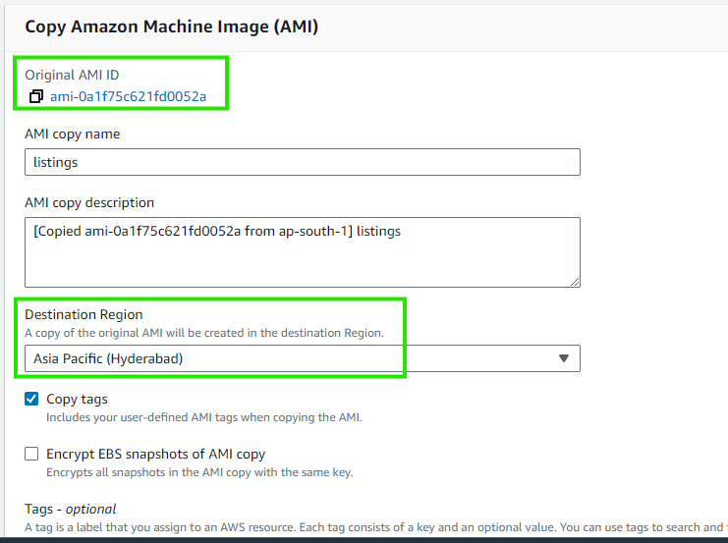Click the Copy tags label text
Viewport: 728px width, 543px height.
tap(77, 400)
